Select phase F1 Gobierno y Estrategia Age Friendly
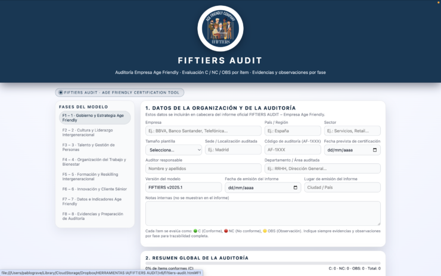 [95, 117]
